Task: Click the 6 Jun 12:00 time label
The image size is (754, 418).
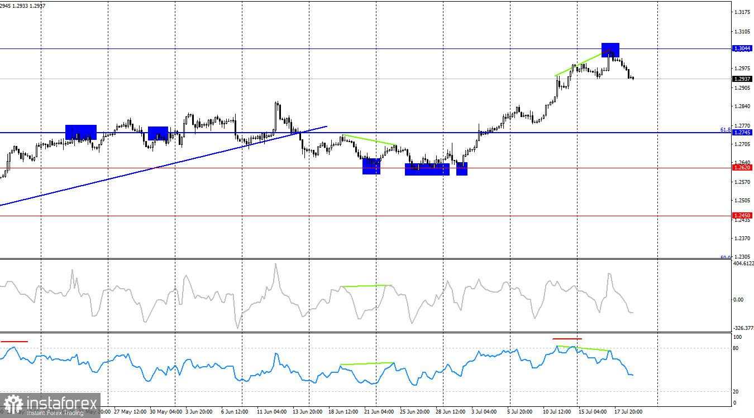Action: point(233,412)
